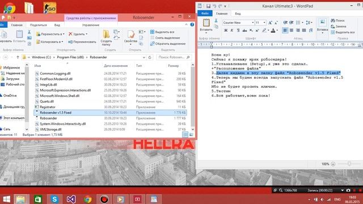This screenshot has width=363, height=204.
Task: Open Поделиться tab in Explorer
Action: 39,25
